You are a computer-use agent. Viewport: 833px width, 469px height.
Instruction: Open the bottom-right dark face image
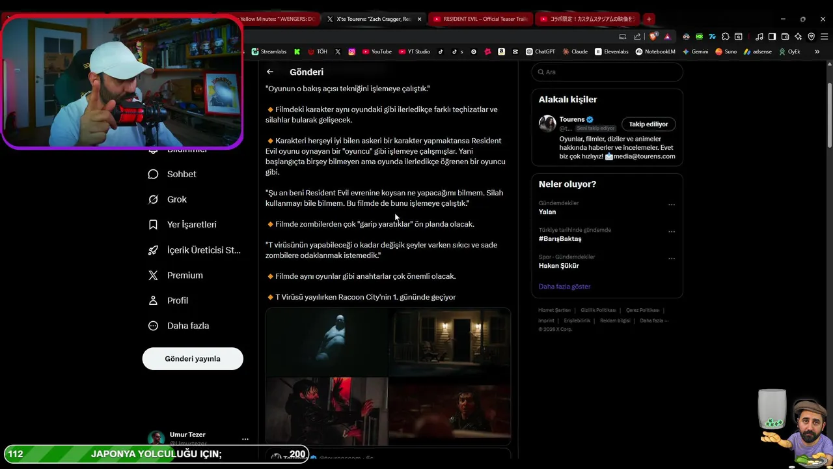tap(450, 411)
